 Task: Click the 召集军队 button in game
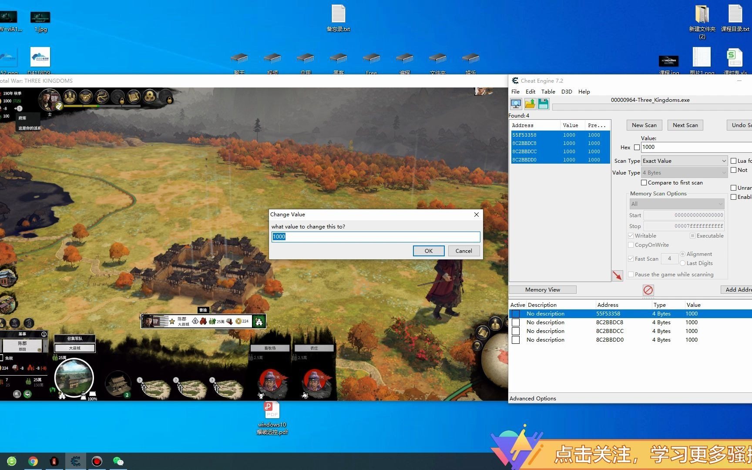tap(74, 339)
